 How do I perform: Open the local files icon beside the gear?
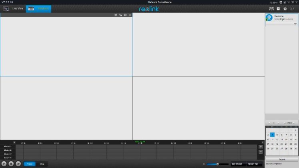tap(278, 9)
